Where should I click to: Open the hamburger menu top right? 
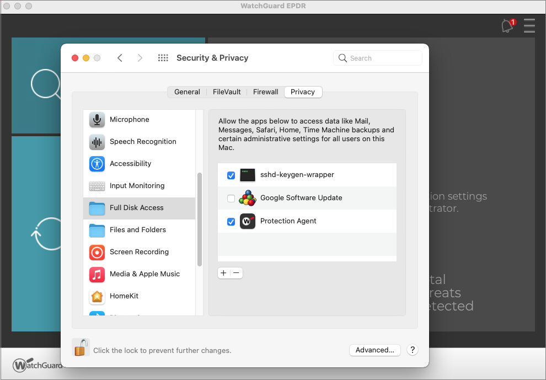[x=529, y=25]
